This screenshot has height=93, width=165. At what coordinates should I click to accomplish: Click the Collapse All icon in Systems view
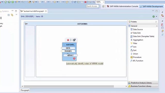coord(9,15)
